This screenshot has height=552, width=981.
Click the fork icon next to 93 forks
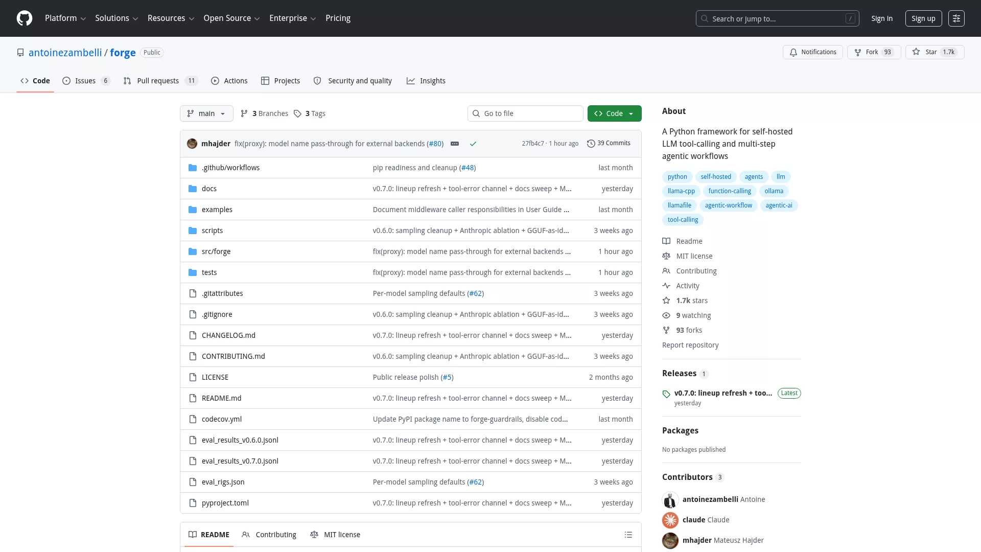[666, 330]
